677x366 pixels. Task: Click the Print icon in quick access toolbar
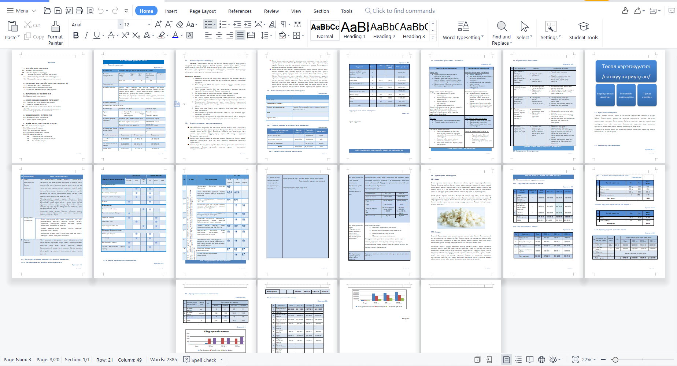(79, 11)
